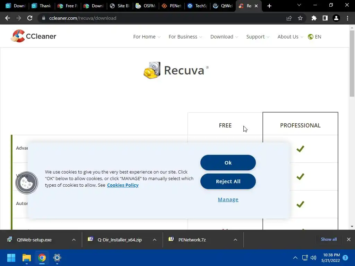Click the share page icon in address bar

[x=289, y=18]
